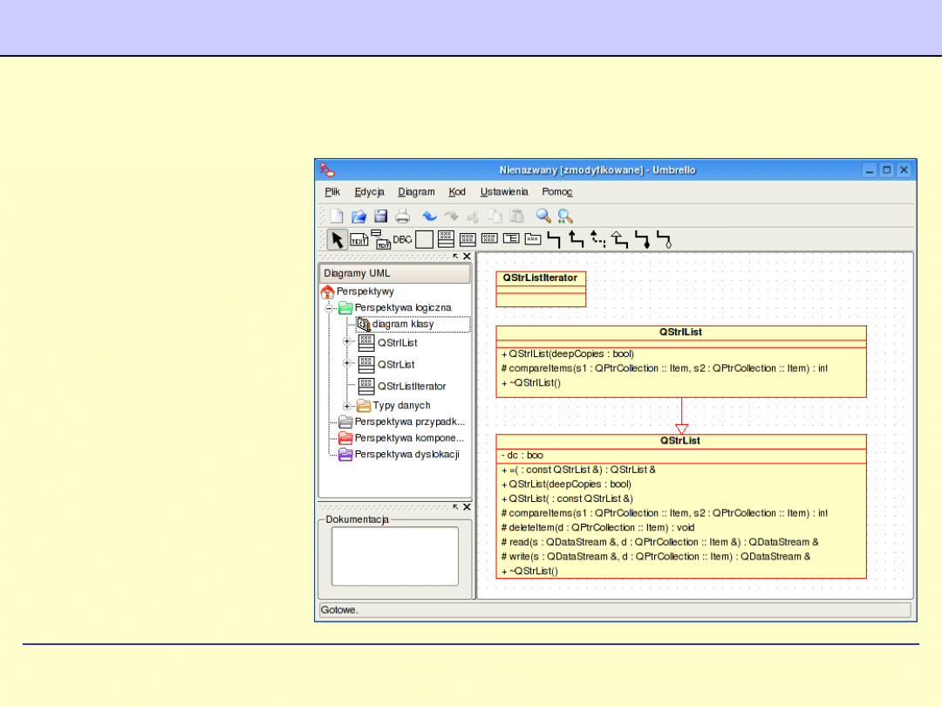Viewport: 942px width, 707px height.
Task: Collapse the Perspektywa logiczna tree node
Action: point(330,308)
